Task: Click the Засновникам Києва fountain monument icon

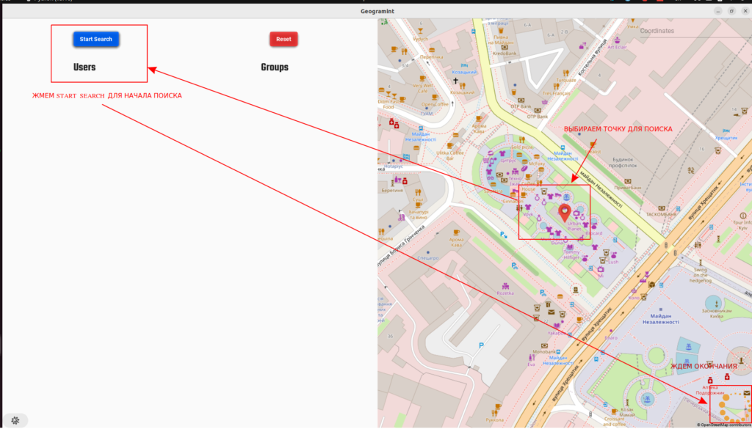Action: click(715, 303)
